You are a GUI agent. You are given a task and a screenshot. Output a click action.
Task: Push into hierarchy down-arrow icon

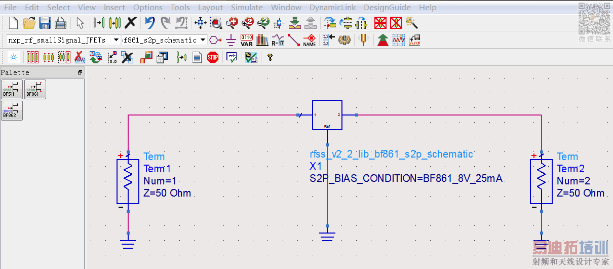coord(295,23)
